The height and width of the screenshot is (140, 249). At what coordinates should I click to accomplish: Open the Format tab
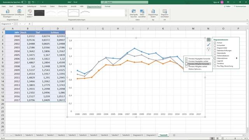tap(107, 6)
